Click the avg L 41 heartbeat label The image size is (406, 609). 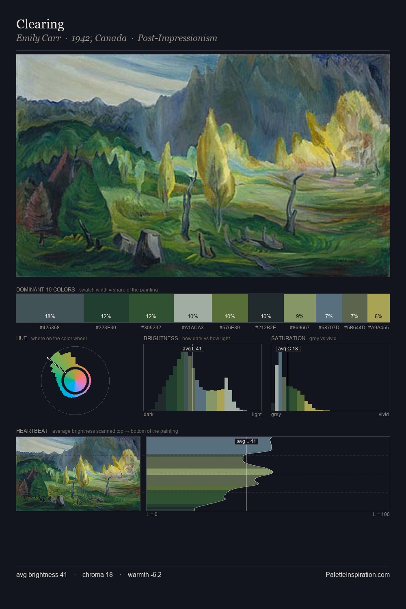pyautogui.click(x=246, y=441)
